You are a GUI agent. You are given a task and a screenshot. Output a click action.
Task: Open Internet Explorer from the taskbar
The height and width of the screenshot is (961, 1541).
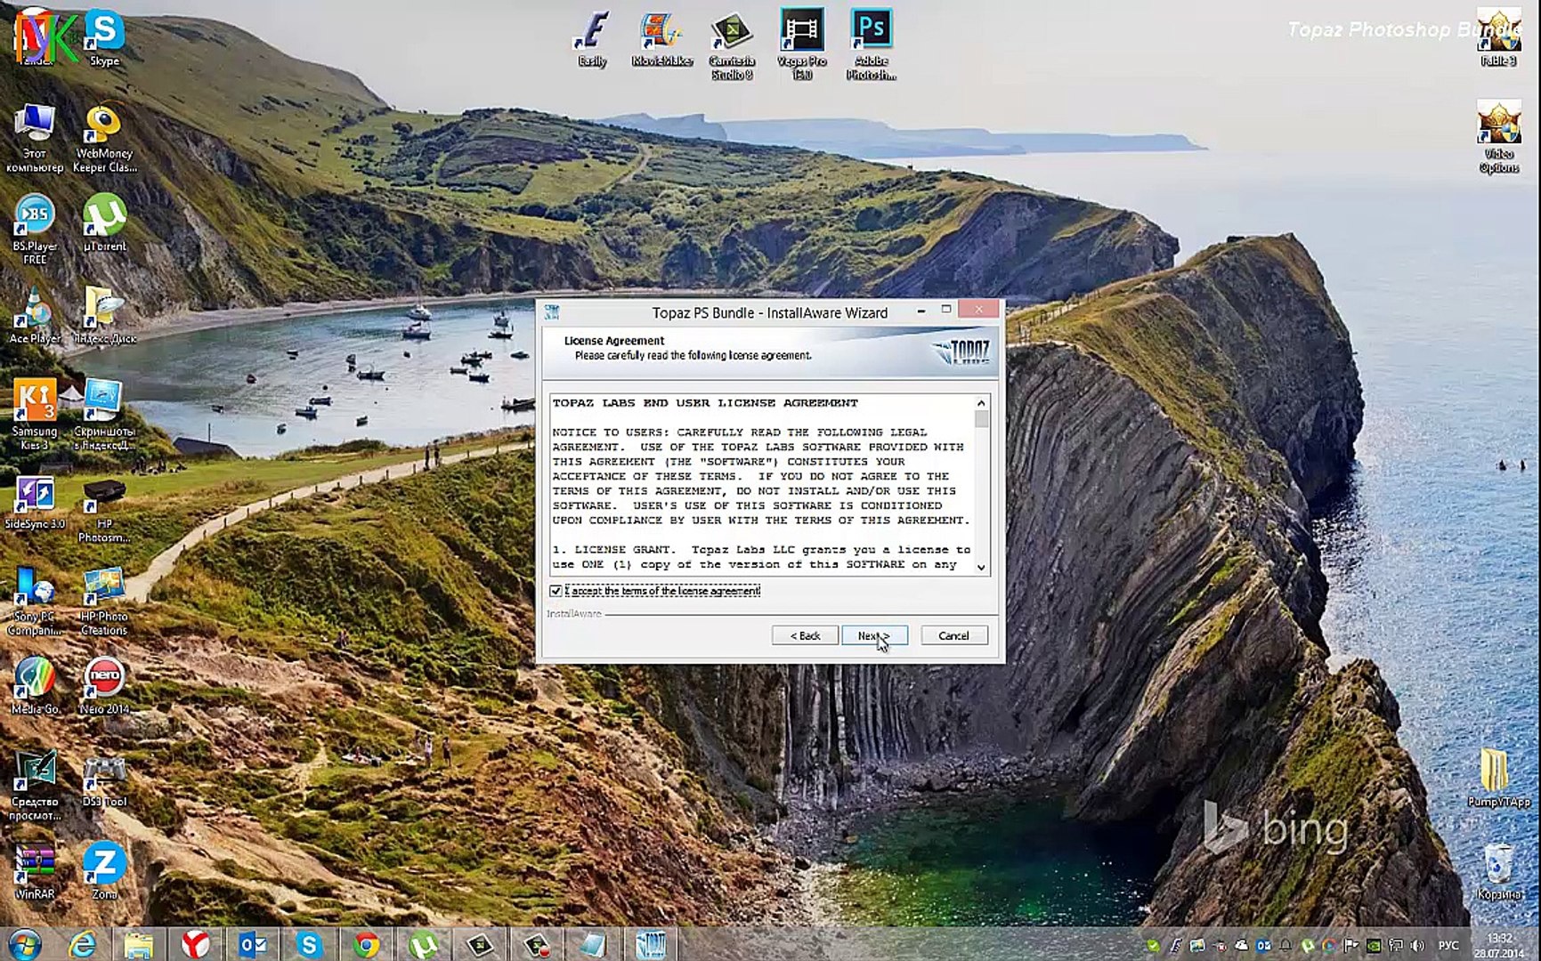pos(82,943)
